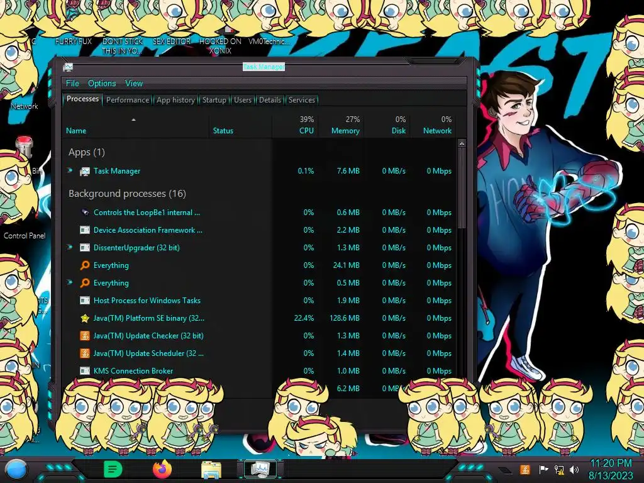Viewport: 644px width, 483px height.
Task: Sort by the Disk column header
Action: click(x=387, y=126)
